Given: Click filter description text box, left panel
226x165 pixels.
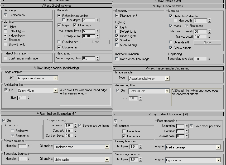Looking at the screenshot, I should point(85,97).
